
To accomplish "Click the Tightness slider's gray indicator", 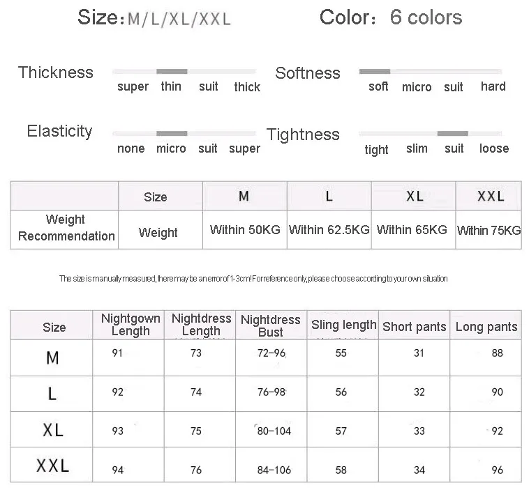I will (x=453, y=132).
